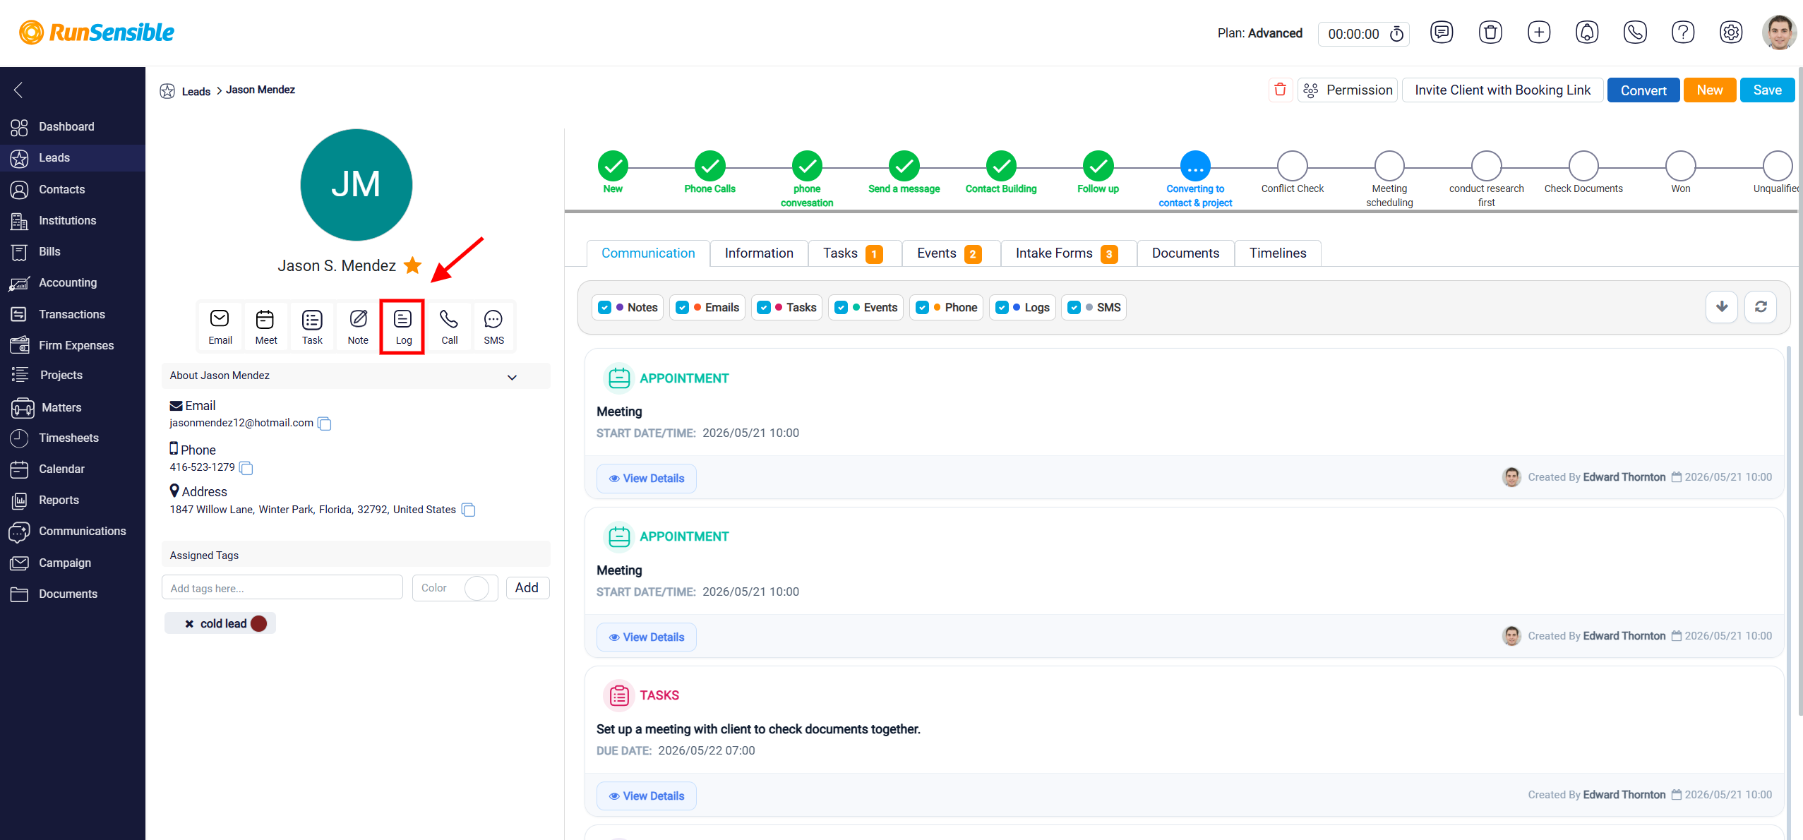The image size is (1803, 840).
Task: Refresh the communication feed
Action: tap(1761, 307)
